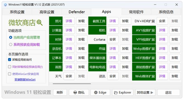Uninstall 记事本 app
Image resolution: width=184 pixels, height=100 pixels.
pyautogui.click(x=82, y=58)
